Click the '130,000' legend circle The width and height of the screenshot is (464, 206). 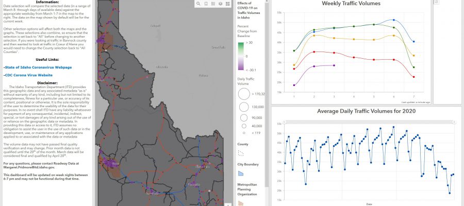[x=244, y=107]
